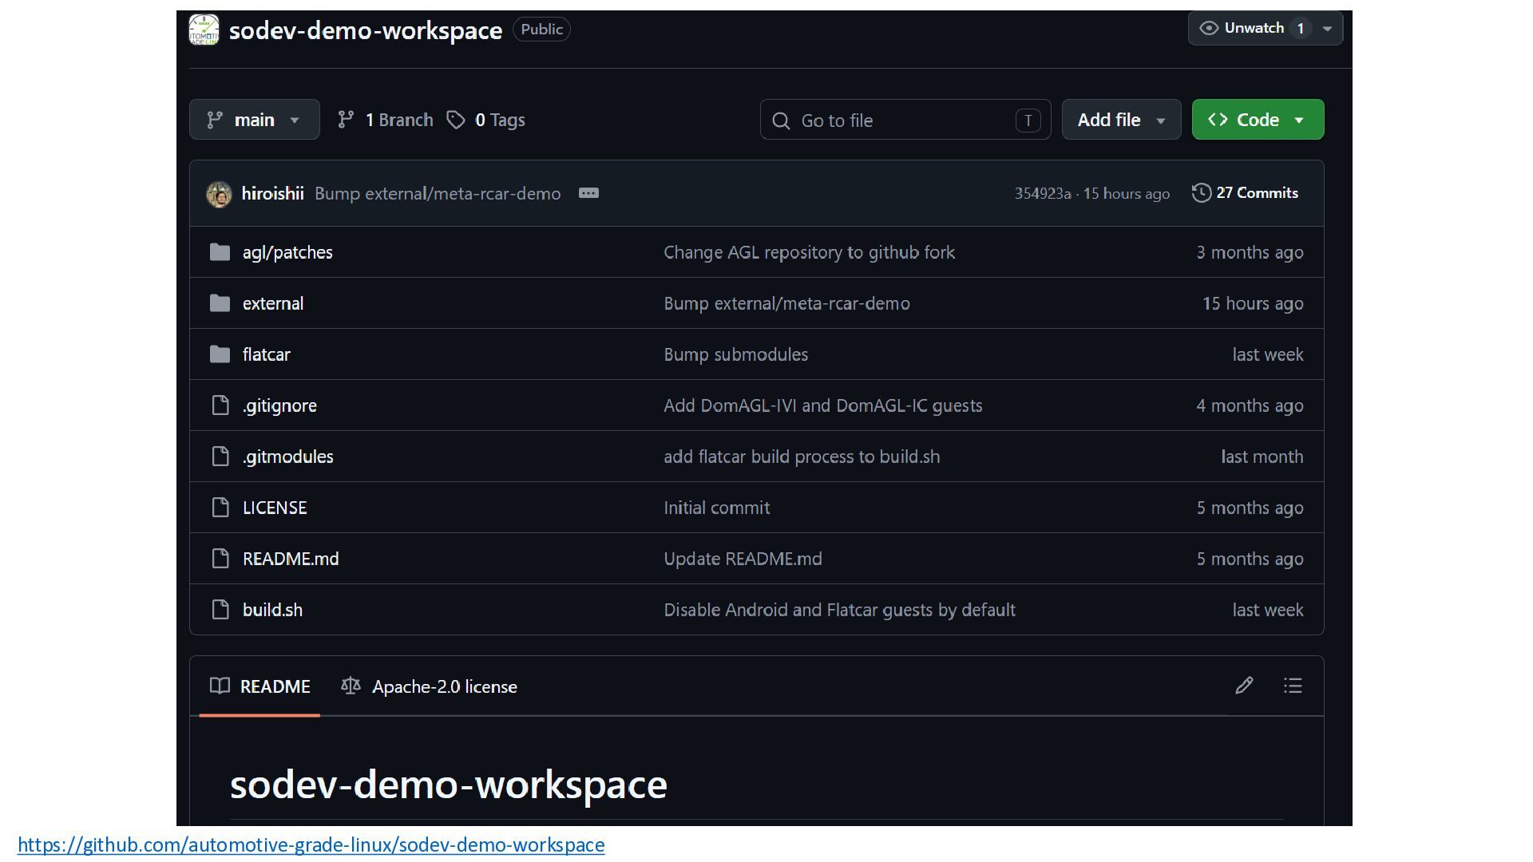Open the main branch selector dropdown
Screen dimensions: 1533x862
click(x=255, y=120)
